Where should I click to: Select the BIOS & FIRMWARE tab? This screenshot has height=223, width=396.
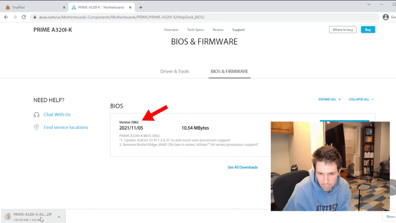(229, 72)
